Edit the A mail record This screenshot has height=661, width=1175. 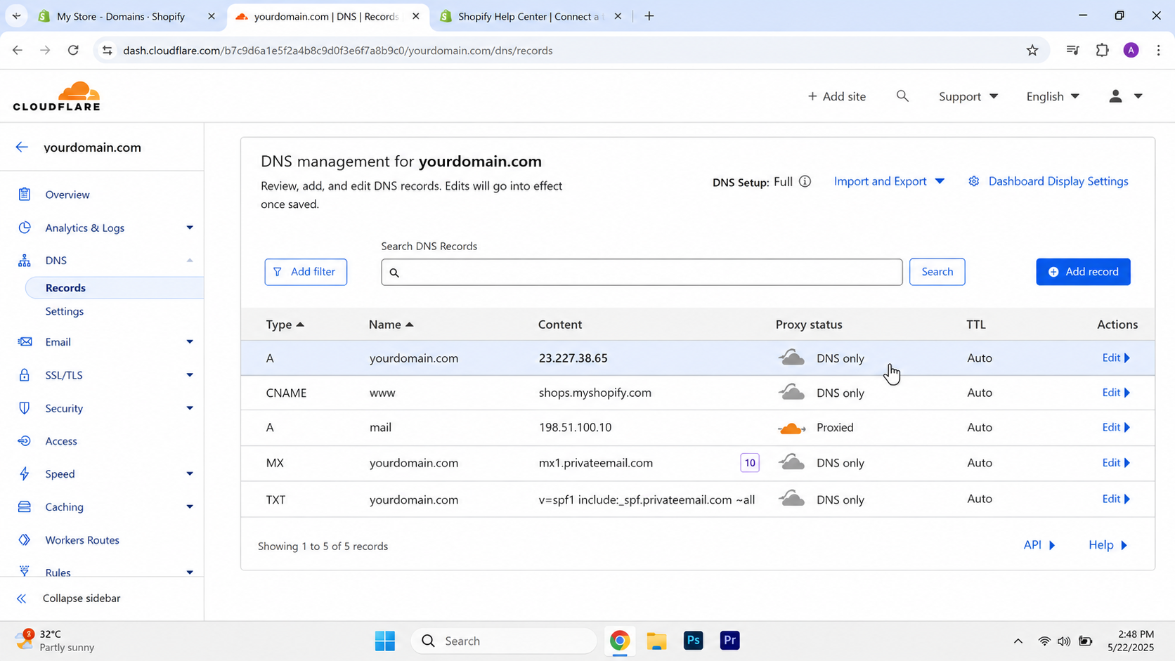[x=1116, y=427]
